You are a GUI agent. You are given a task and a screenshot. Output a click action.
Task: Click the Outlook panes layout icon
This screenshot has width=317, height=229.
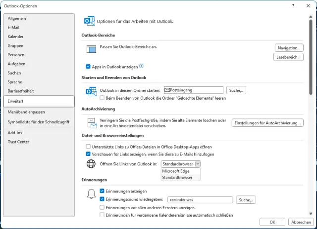click(x=91, y=49)
